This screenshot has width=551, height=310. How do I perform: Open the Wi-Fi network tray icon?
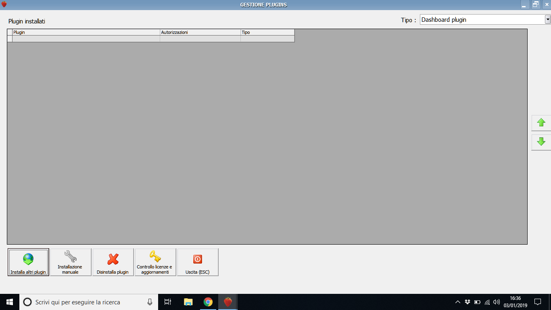click(x=487, y=302)
